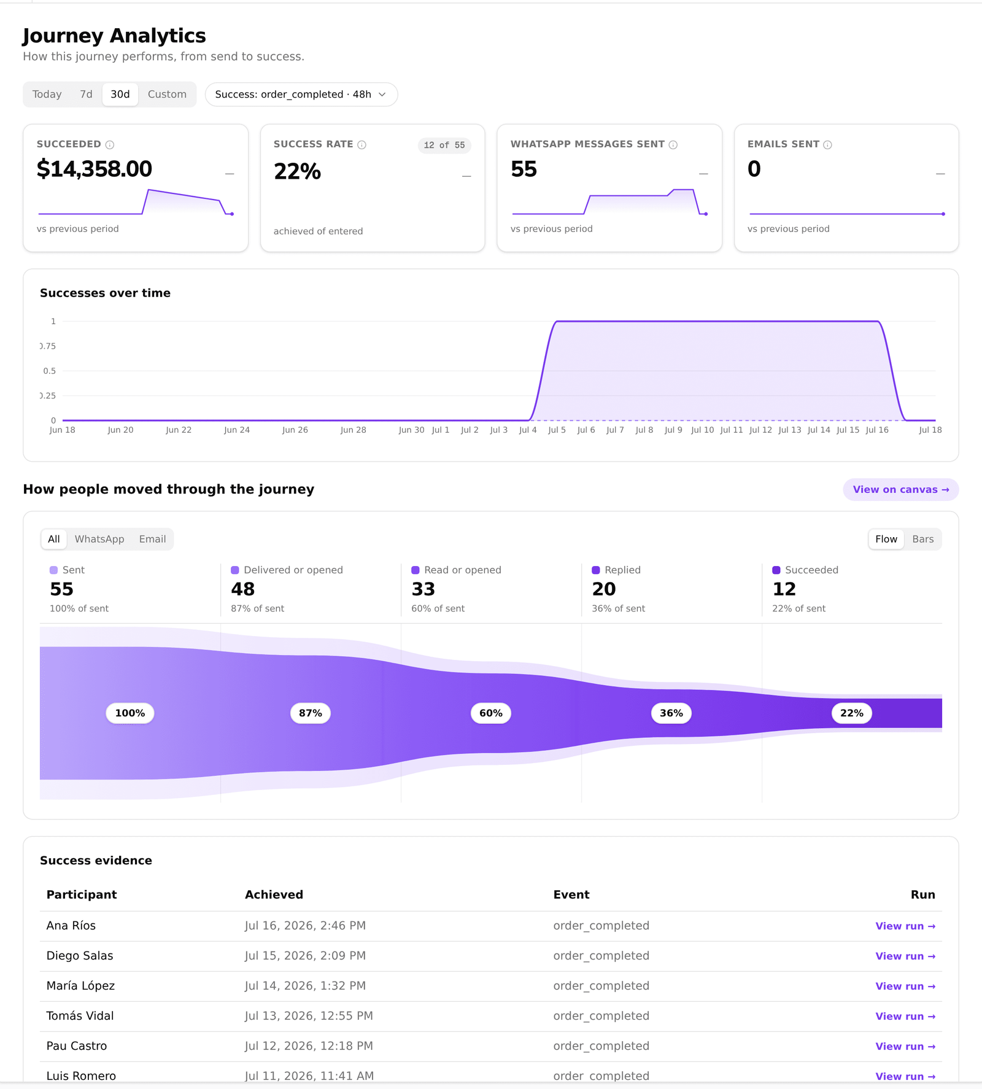
Task: Select the All channel tab
Action: pyautogui.click(x=54, y=539)
